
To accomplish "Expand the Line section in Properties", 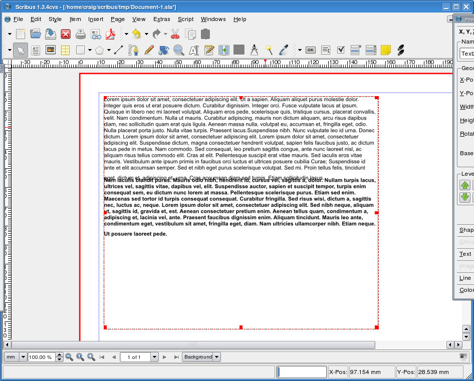I will [465, 278].
